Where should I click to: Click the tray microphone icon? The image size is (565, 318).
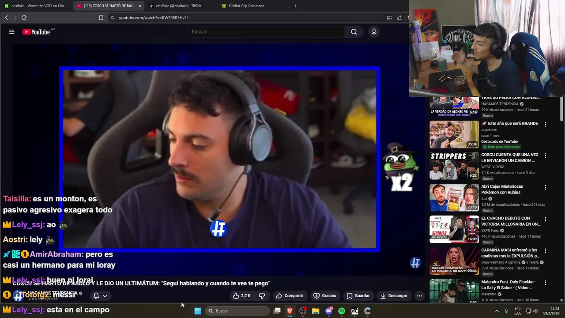click(506, 311)
